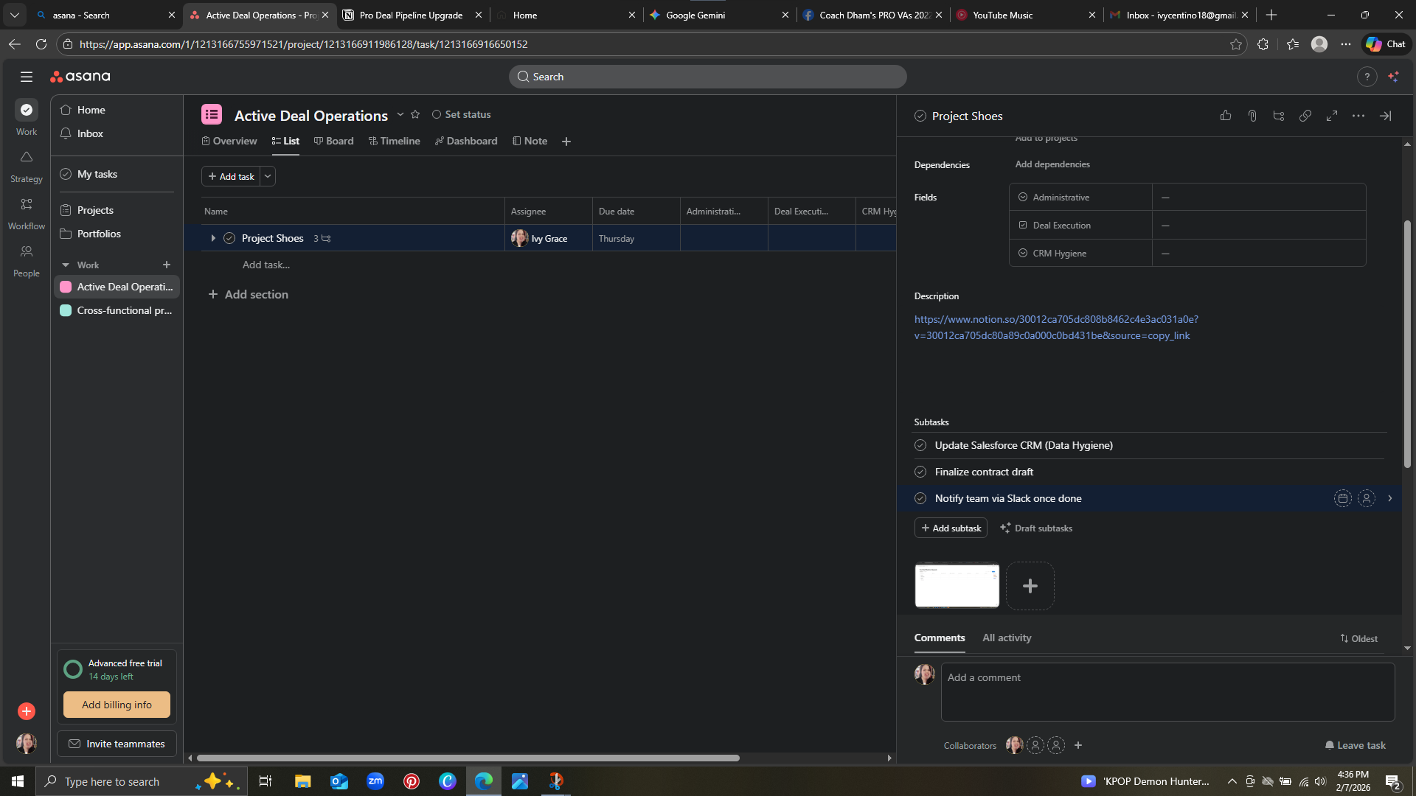Click red plus create button
Viewport: 1416px width, 796px height.
[27, 711]
